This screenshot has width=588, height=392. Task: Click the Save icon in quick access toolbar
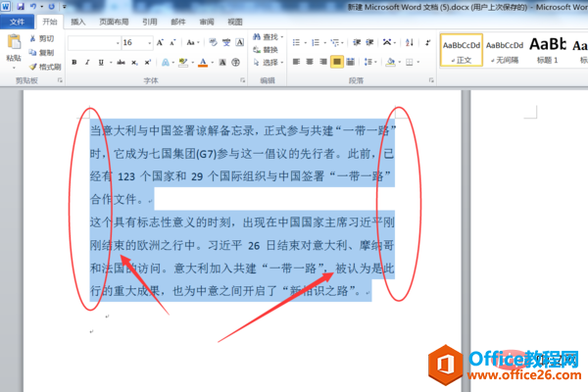tap(21, 6)
